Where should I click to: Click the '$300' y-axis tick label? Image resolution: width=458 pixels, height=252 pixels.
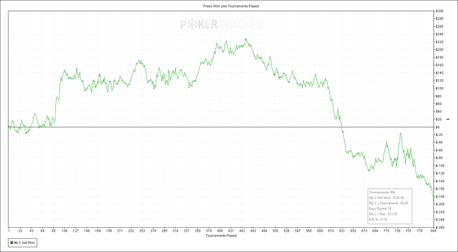[x=440, y=11]
